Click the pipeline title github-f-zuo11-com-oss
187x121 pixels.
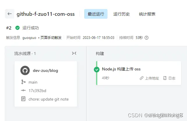pyautogui.click(x=45, y=14)
